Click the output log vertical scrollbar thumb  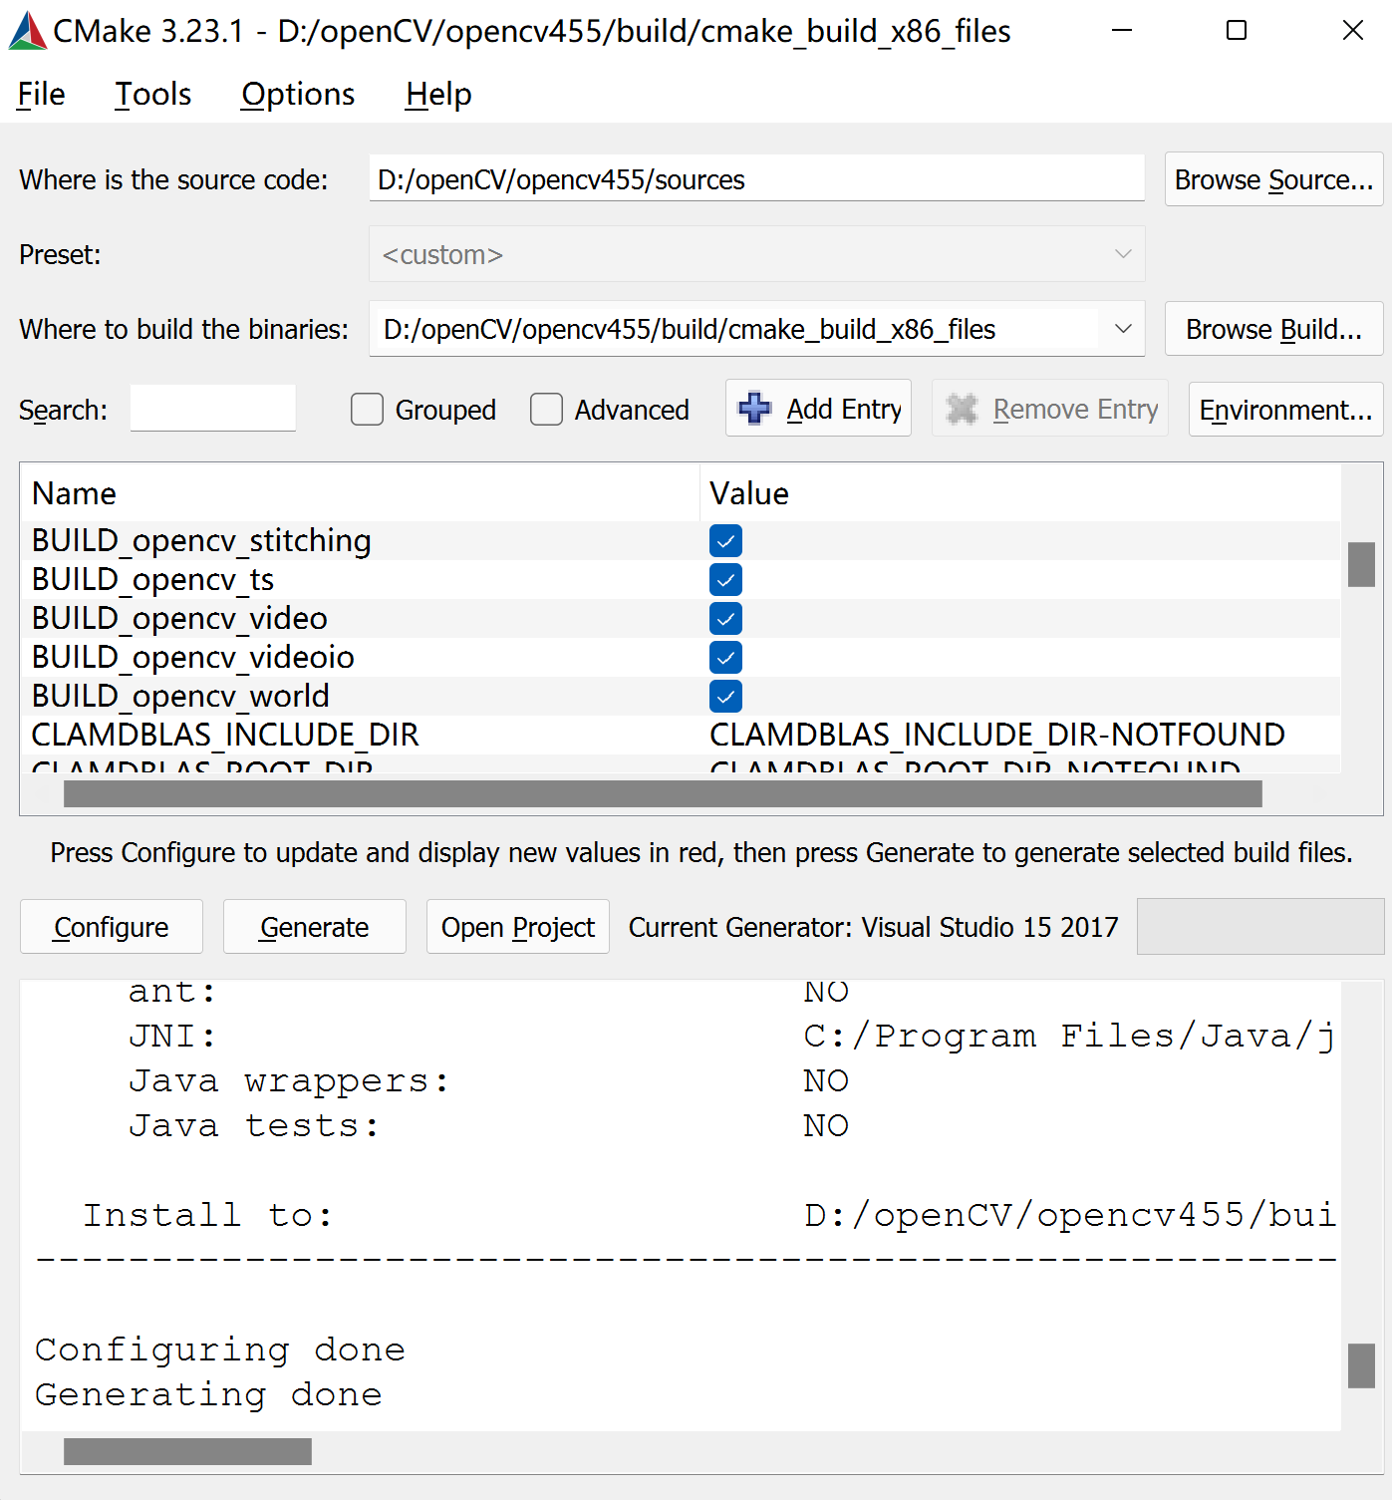[x=1361, y=1365]
